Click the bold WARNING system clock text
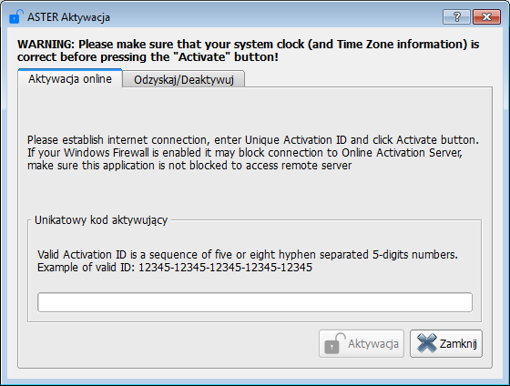Viewport: 510px width, 386px height. pos(248,44)
